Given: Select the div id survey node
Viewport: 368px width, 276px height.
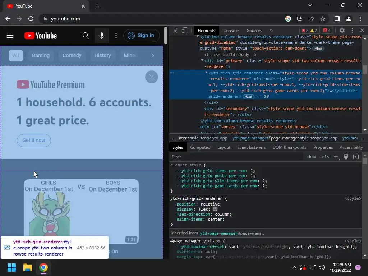Looking at the screenshot, I should coord(264,127).
